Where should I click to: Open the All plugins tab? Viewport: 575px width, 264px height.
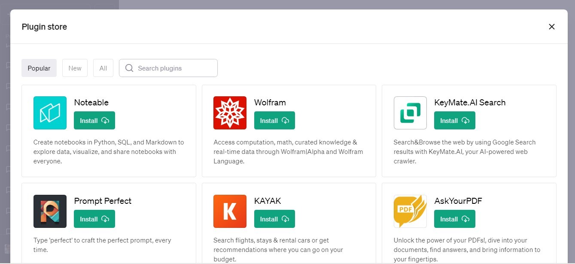(103, 68)
